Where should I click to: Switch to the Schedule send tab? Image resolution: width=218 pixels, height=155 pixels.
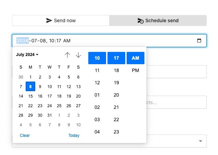pos(158,20)
